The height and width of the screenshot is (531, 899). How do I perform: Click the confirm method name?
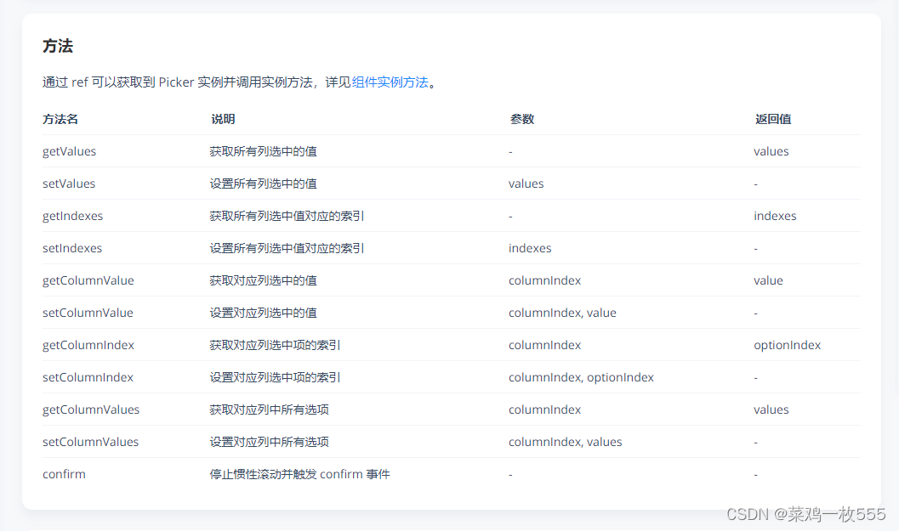pos(64,474)
